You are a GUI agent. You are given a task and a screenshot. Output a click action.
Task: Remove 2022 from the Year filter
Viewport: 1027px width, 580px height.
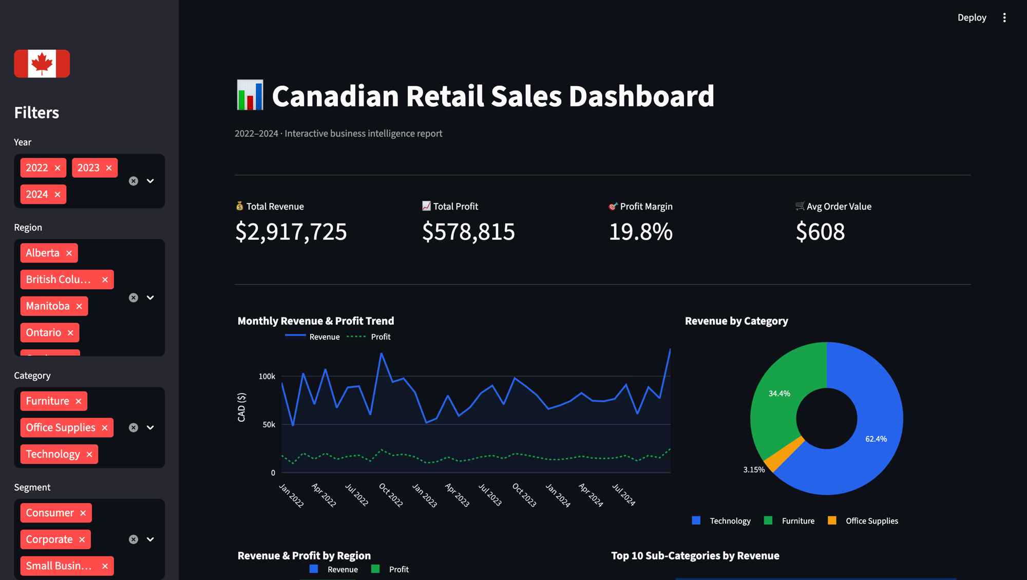coord(58,167)
